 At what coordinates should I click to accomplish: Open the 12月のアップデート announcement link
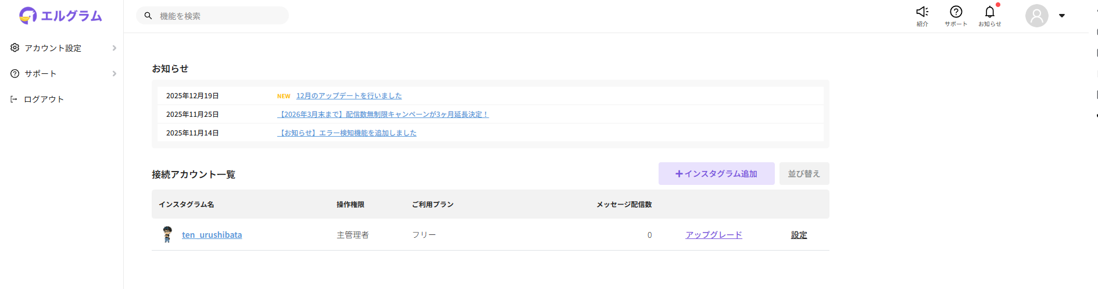point(349,96)
